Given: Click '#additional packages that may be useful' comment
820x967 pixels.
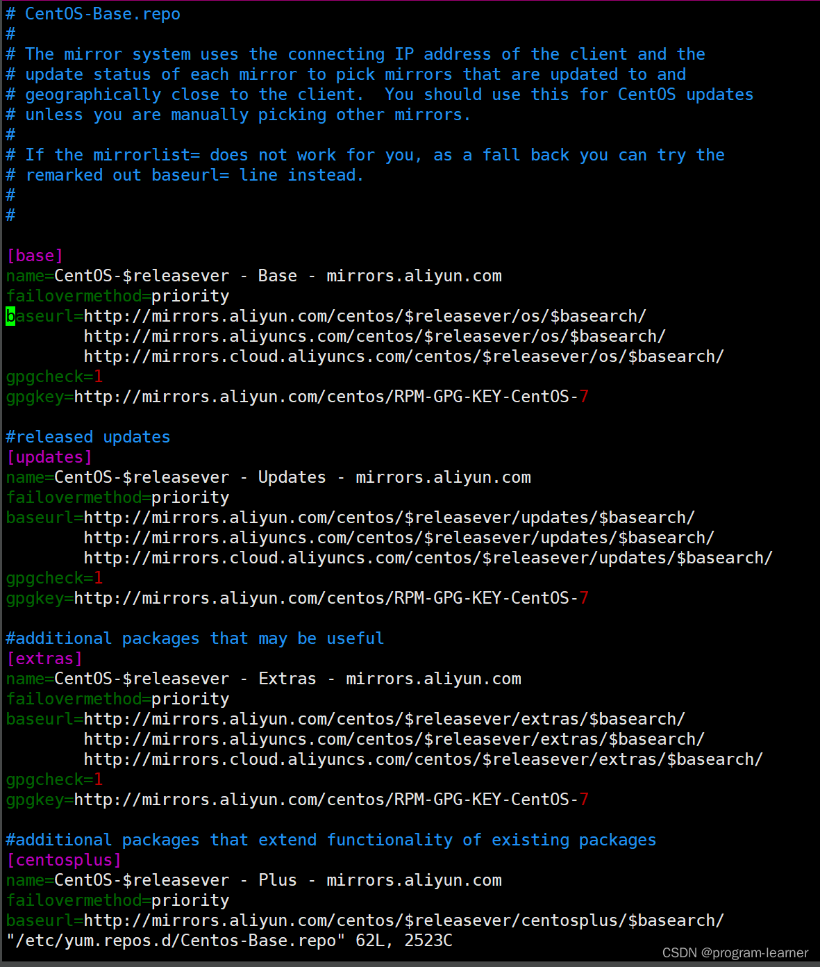Looking at the screenshot, I should pyautogui.click(x=195, y=638).
